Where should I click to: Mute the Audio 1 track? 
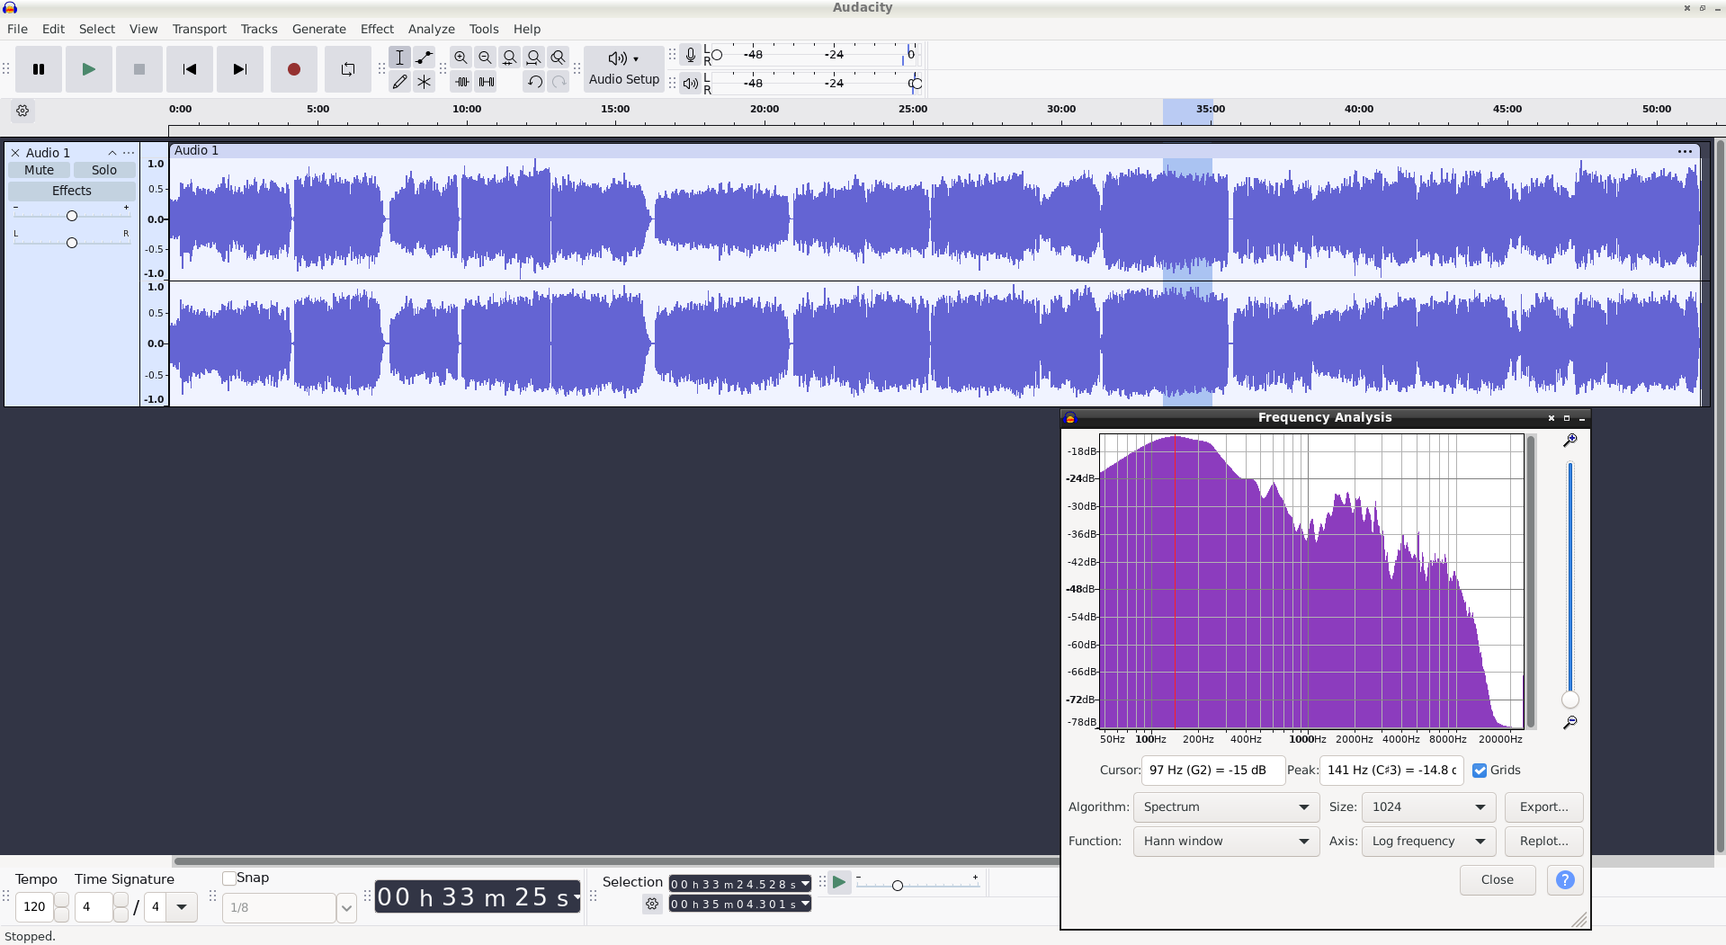tap(39, 170)
